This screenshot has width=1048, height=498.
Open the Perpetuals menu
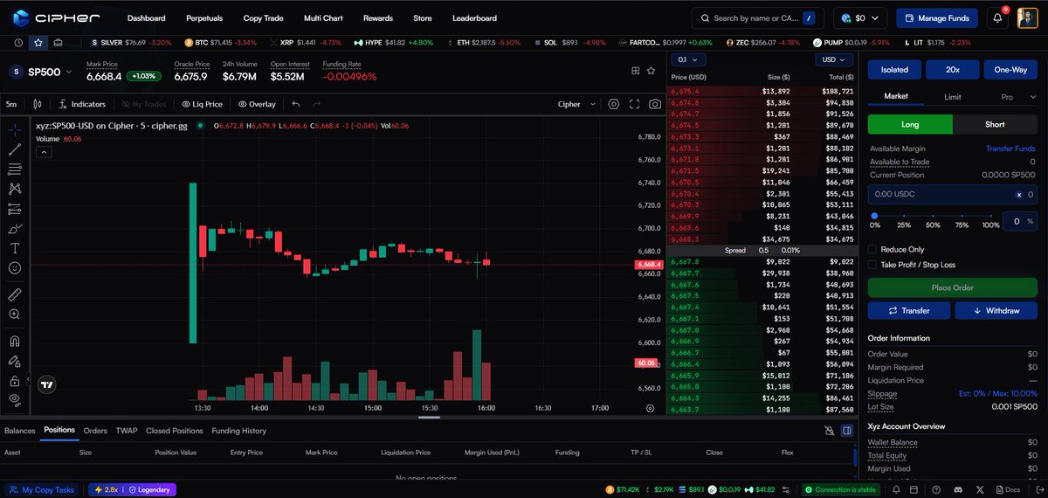point(204,17)
